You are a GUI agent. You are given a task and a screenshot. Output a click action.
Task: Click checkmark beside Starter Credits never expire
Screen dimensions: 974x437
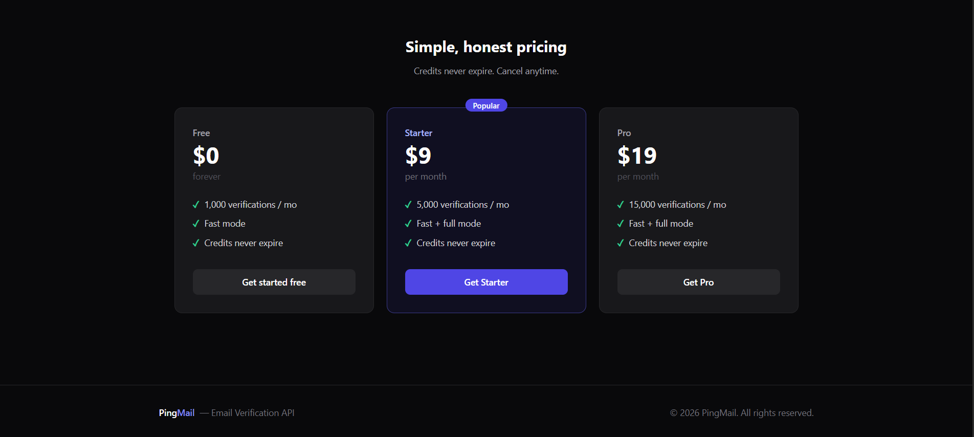click(x=408, y=243)
